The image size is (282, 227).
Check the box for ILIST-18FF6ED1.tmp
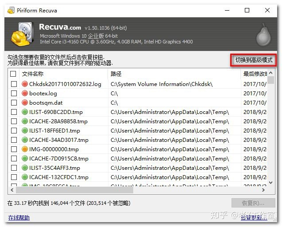tap(14, 131)
